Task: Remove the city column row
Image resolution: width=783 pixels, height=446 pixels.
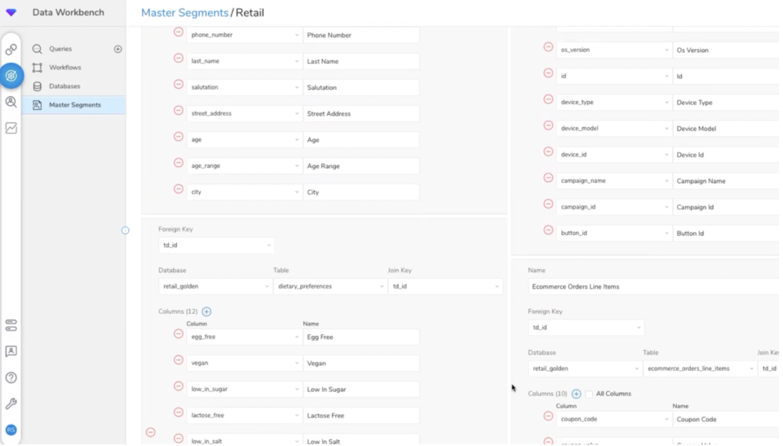Action: (179, 189)
